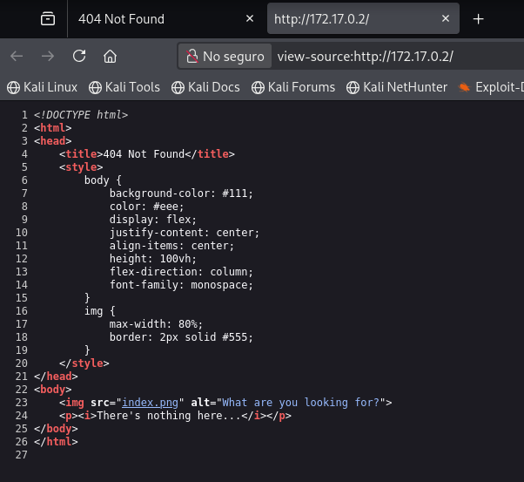Open the 'No seguro' security indicator
Image resolution: width=524 pixels, height=482 pixels.
point(223,57)
